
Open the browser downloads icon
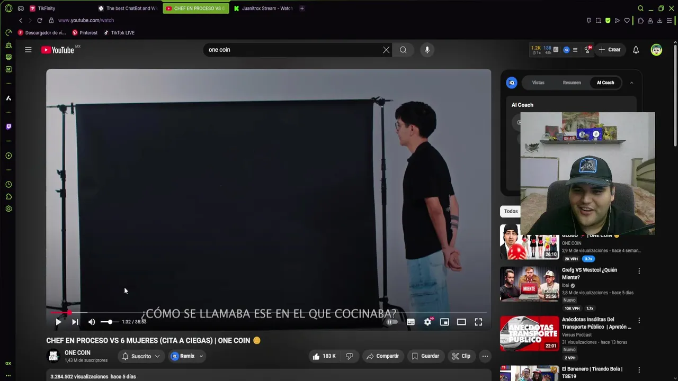click(659, 21)
